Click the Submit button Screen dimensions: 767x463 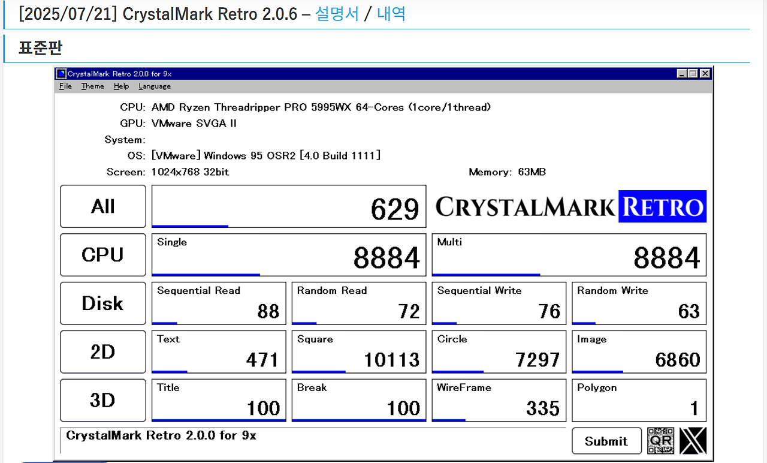click(x=606, y=441)
